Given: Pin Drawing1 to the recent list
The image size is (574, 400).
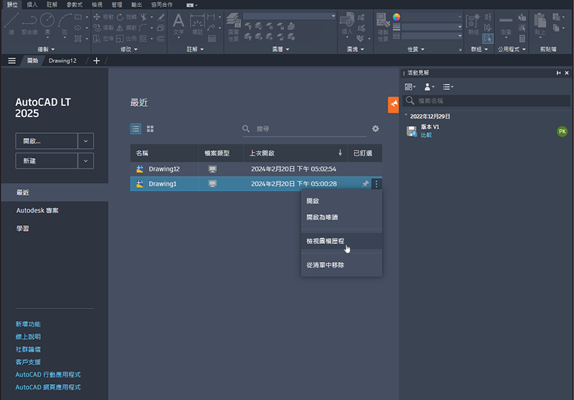Looking at the screenshot, I should [x=365, y=184].
